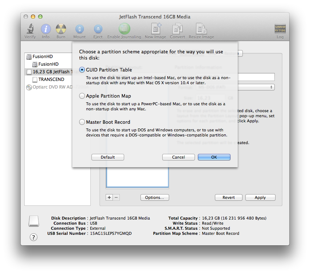Click the Enable Journaling toolbar icon
This screenshot has height=274, width=310.
pyautogui.click(x=125, y=29)
